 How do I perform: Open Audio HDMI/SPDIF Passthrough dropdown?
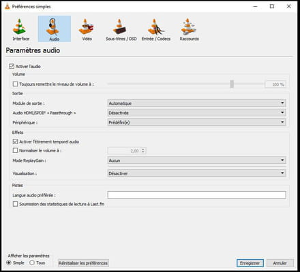[196, 113]
